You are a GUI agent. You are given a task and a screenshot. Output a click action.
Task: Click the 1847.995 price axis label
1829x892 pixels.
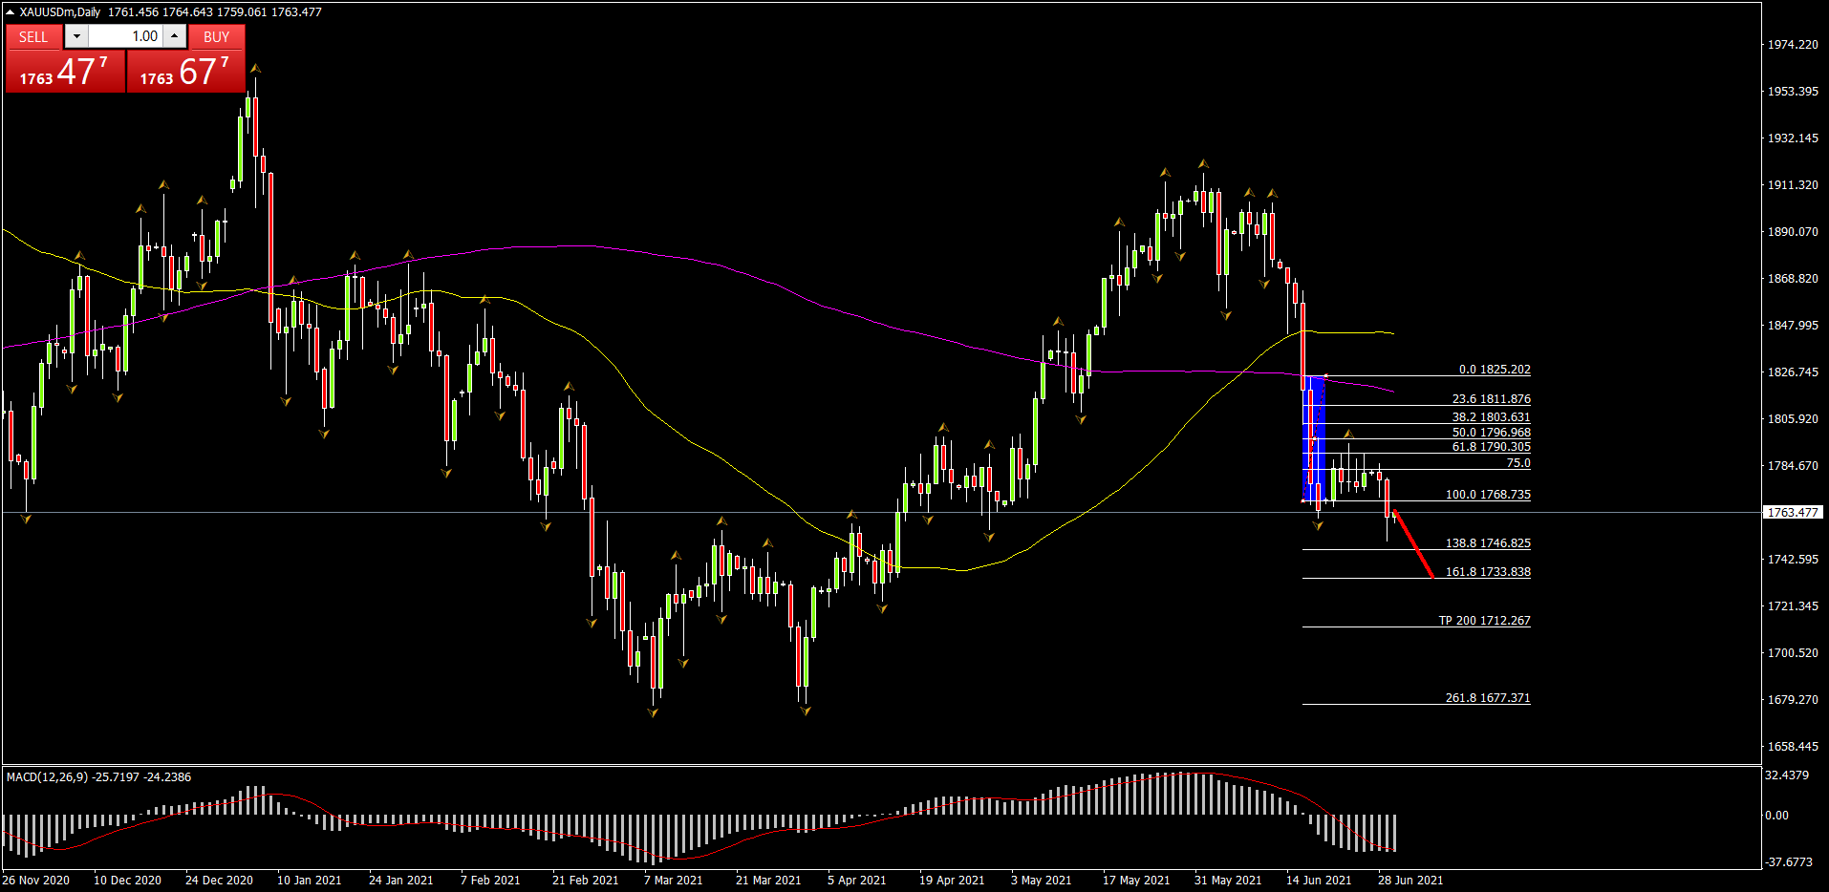pyautogui.click(x=1793, y=326)
